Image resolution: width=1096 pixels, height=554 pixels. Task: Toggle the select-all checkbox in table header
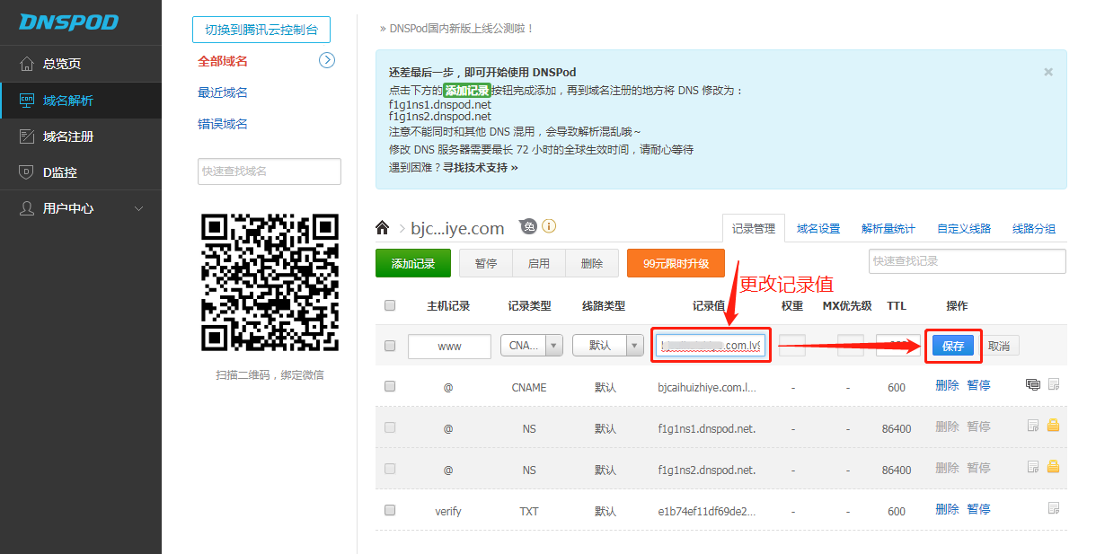(390, 305)
